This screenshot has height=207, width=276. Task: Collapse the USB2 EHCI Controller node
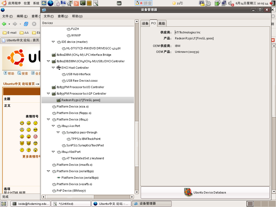click(49, 61)
